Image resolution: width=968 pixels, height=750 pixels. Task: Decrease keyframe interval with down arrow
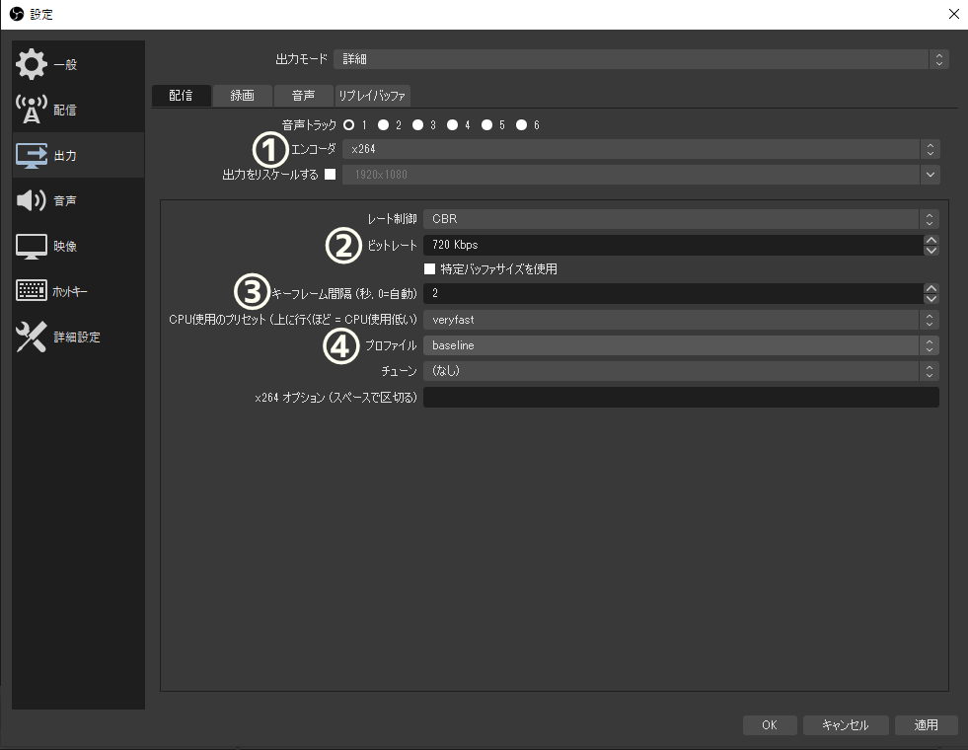[931, 299]
